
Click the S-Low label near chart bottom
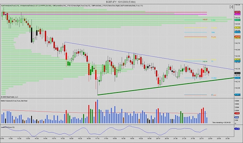pyautogui.click(x=213, y=95)
